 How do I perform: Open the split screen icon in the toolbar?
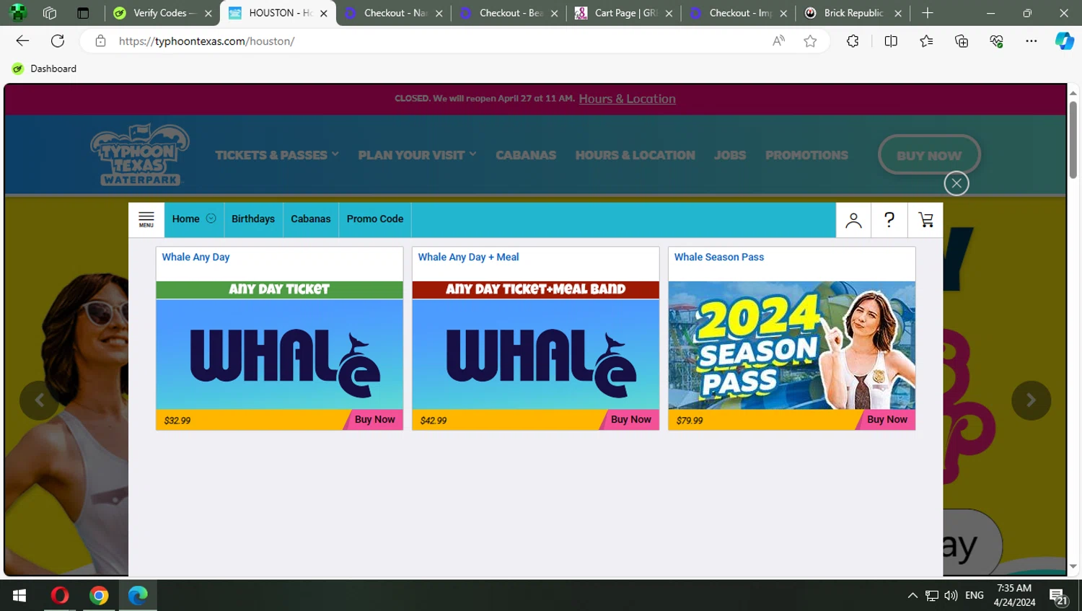point(891,41)
